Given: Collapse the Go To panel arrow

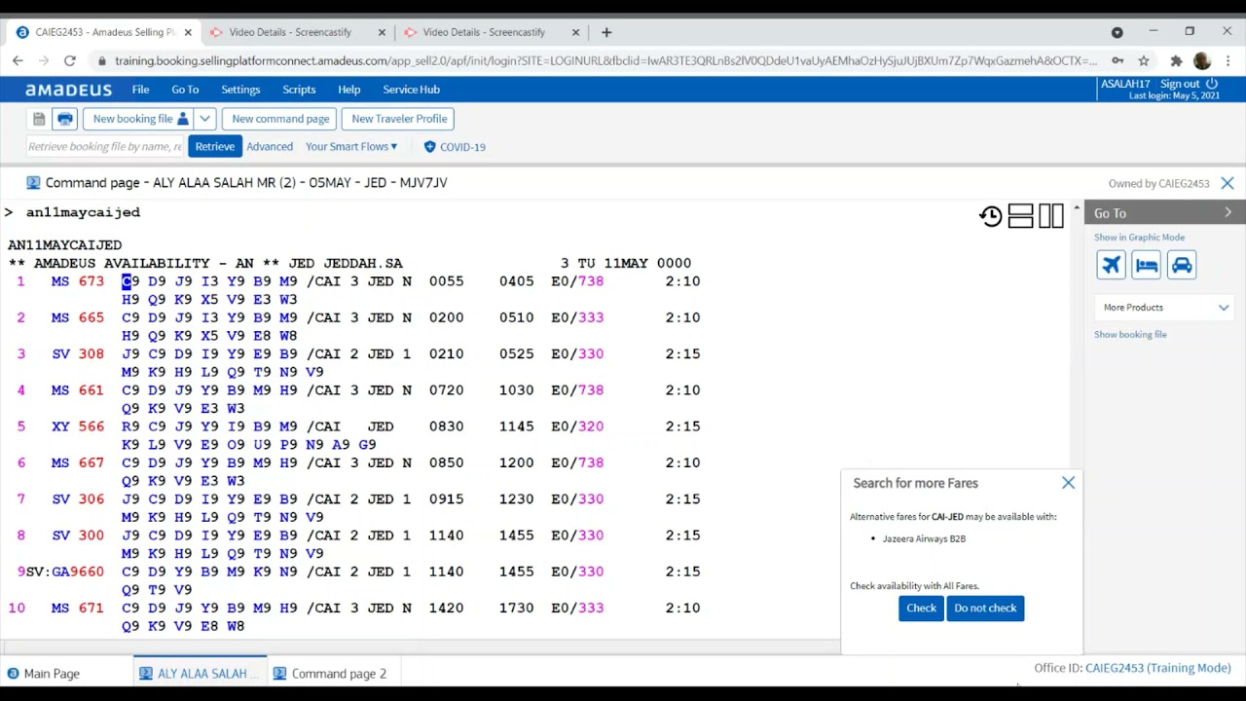Looking at the screenshot, I should point(1228,213).
